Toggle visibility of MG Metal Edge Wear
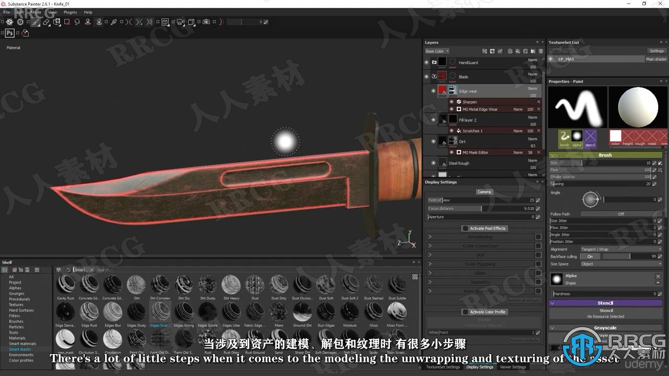 click(452, 109)
